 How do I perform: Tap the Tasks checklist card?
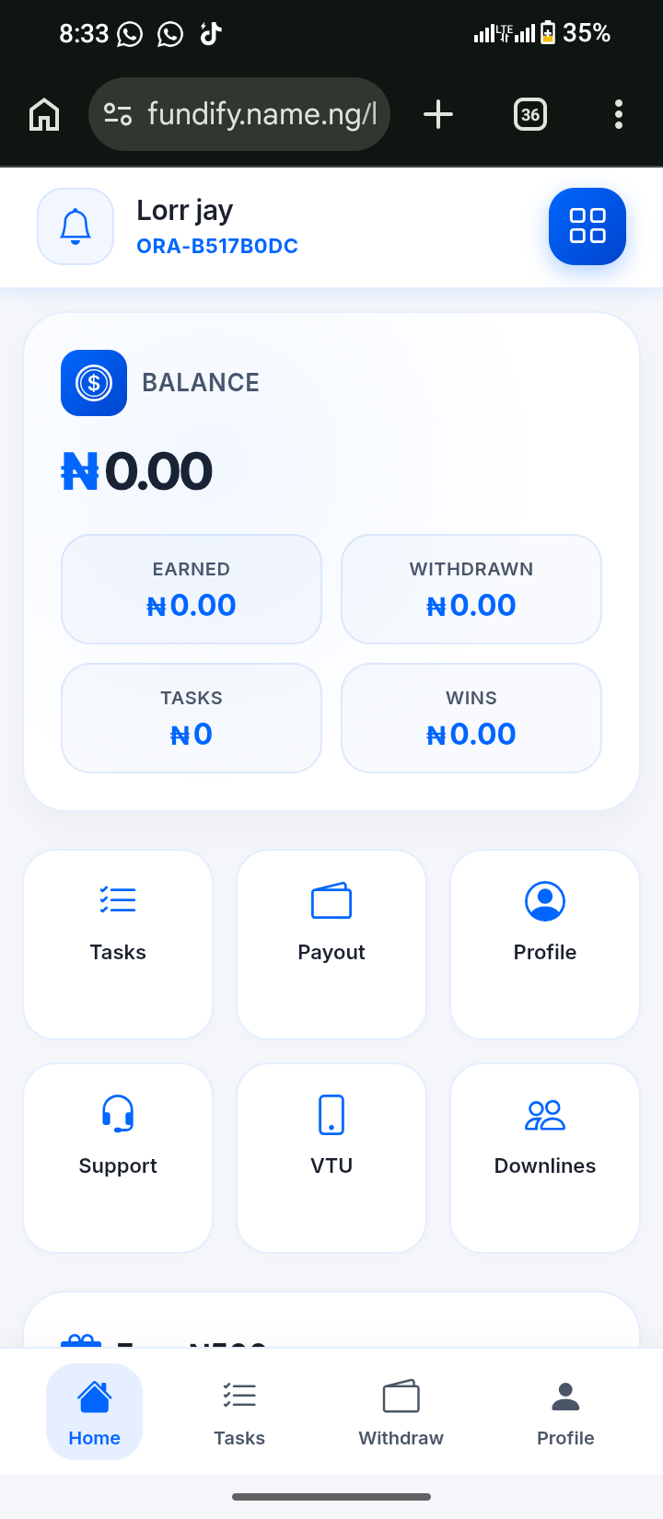pyautogui.click(x=118, y=944)
